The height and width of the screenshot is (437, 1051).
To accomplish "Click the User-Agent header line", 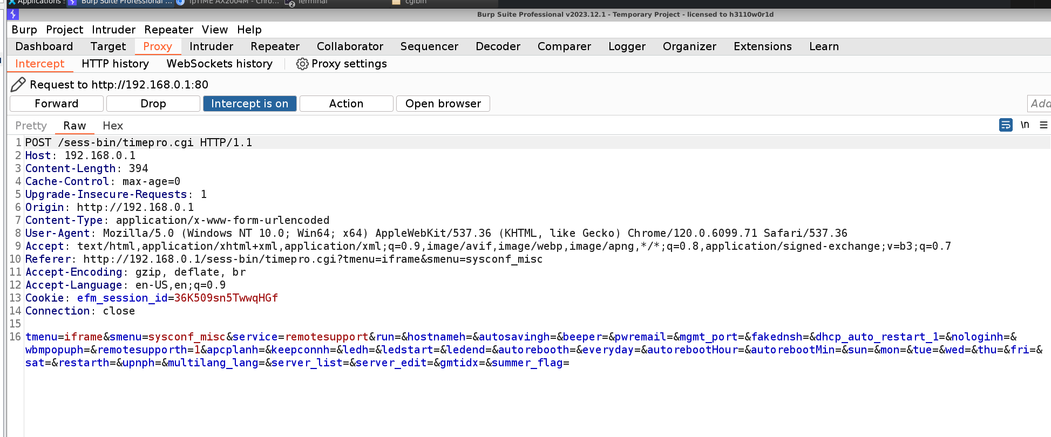I will 437,233.
